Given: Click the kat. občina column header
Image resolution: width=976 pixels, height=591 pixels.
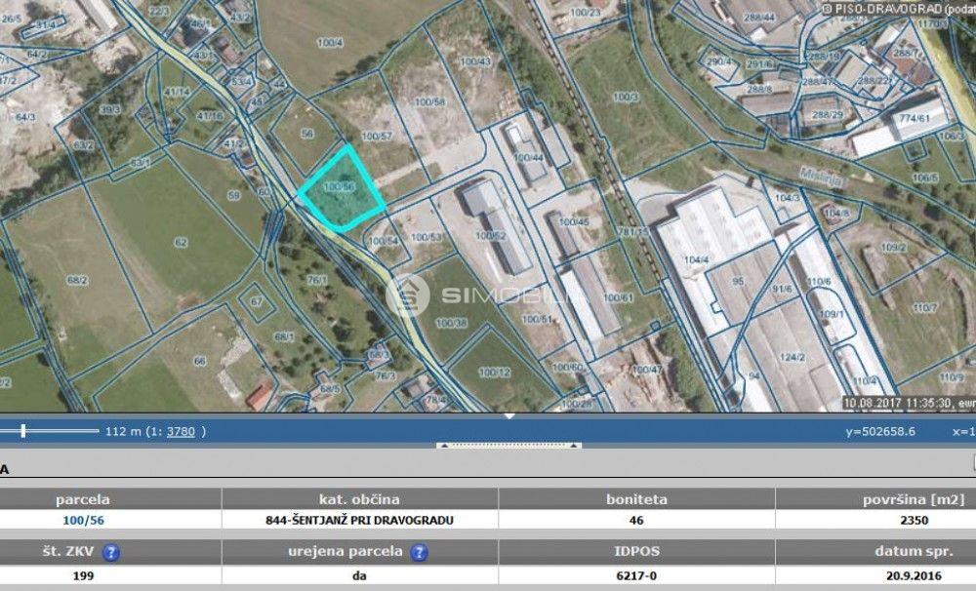Looking at the screenshot, I should 359,499.
